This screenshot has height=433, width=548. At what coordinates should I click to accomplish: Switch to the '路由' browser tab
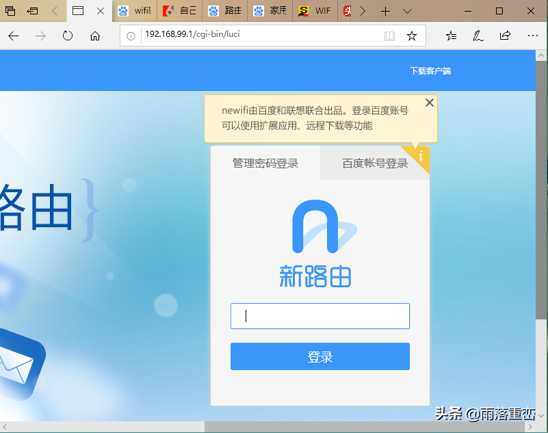click(224, 11)
